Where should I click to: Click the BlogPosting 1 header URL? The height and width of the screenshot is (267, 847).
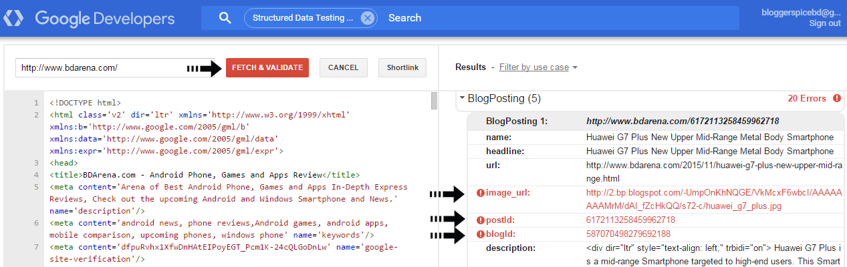coord(682,121)
